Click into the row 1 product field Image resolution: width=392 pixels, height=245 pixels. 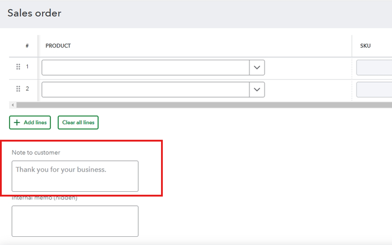click(x=145, y=68)
